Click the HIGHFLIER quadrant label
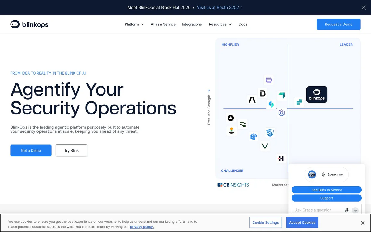371x232 pixels. coord(230,45)
